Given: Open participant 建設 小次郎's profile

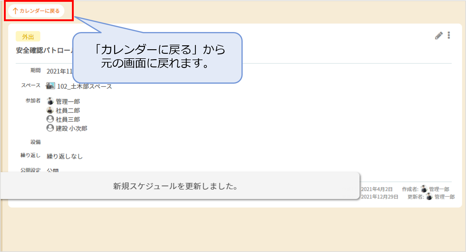Looking at the screenshot, I should [x=71, y=128].
